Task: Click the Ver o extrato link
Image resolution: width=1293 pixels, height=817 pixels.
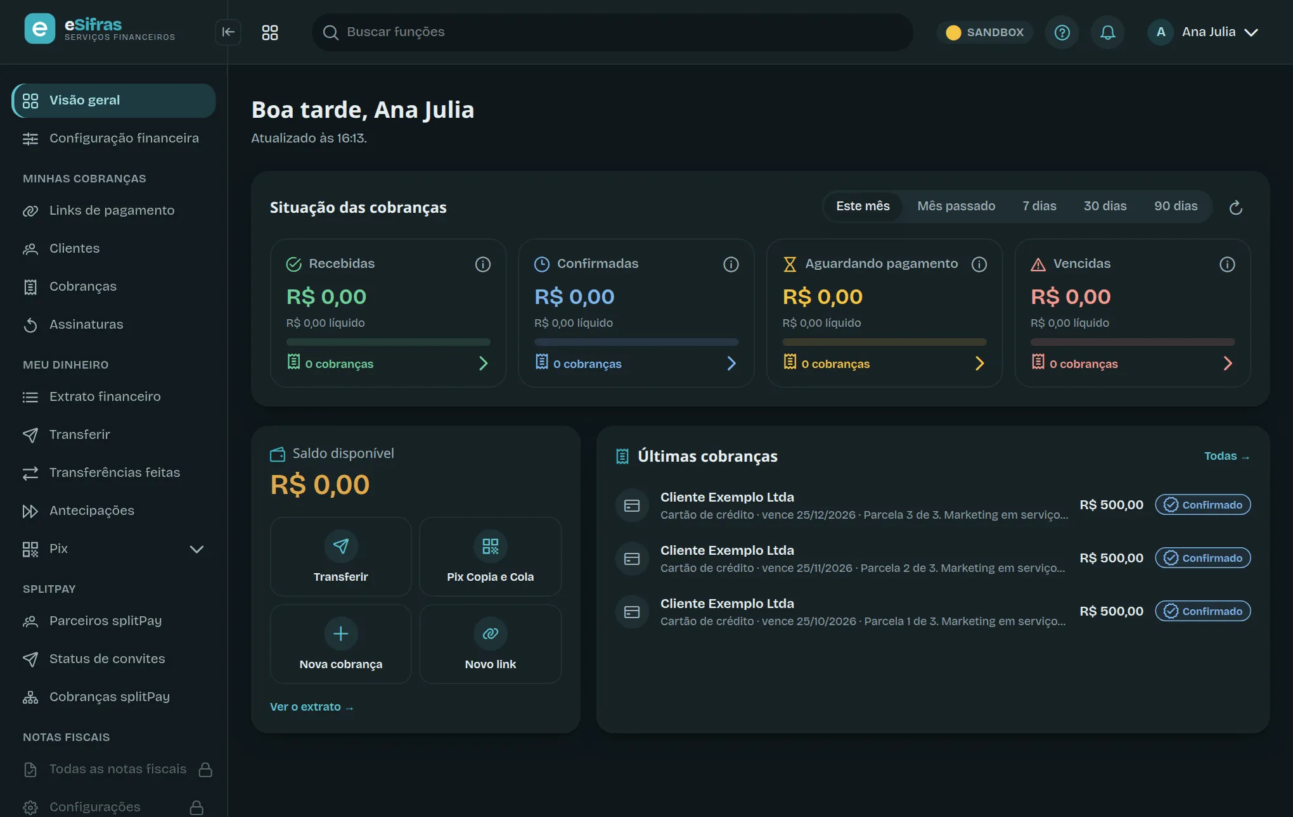Action: [x=311, y=707]
